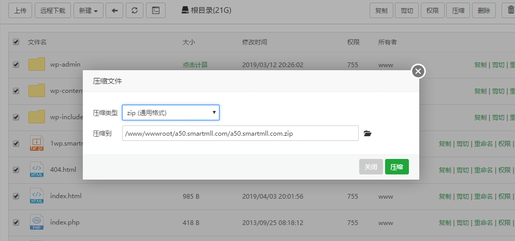Viewport: 515px width, 241px height.
Task: Click the wp-admin folder icon
Action: (37, 65)
